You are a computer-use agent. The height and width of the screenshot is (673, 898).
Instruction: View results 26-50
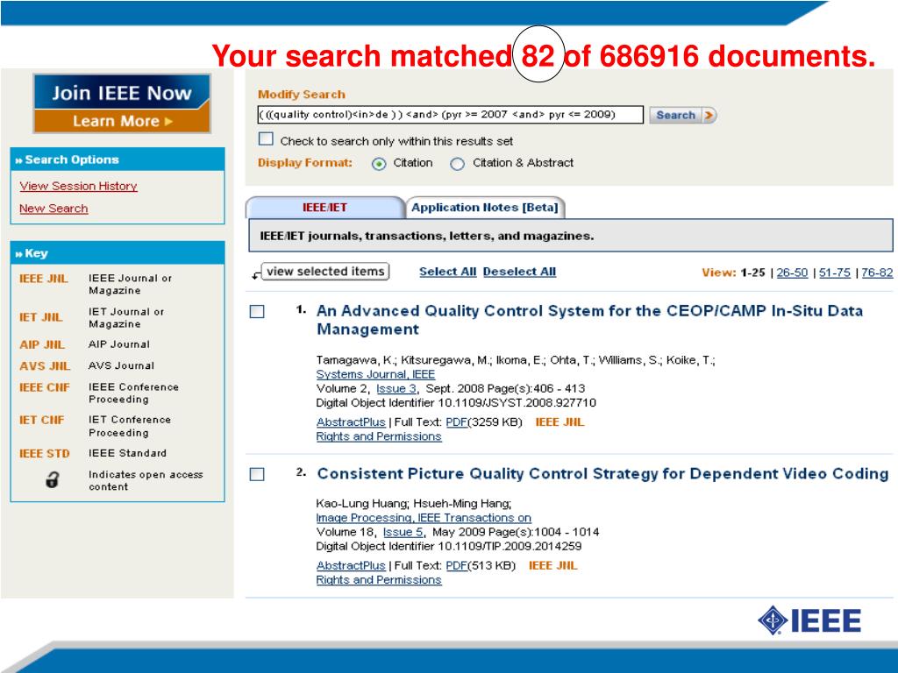(x=792, y=273)
